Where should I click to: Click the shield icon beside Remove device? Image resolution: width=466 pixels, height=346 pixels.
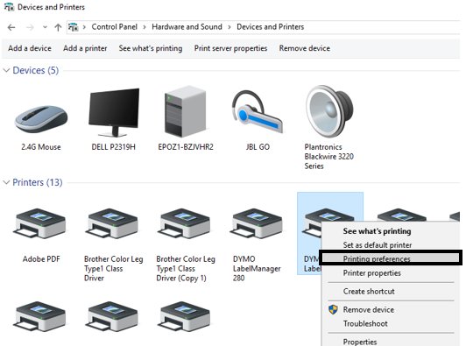pyautogui.click(x=333, y=309)
